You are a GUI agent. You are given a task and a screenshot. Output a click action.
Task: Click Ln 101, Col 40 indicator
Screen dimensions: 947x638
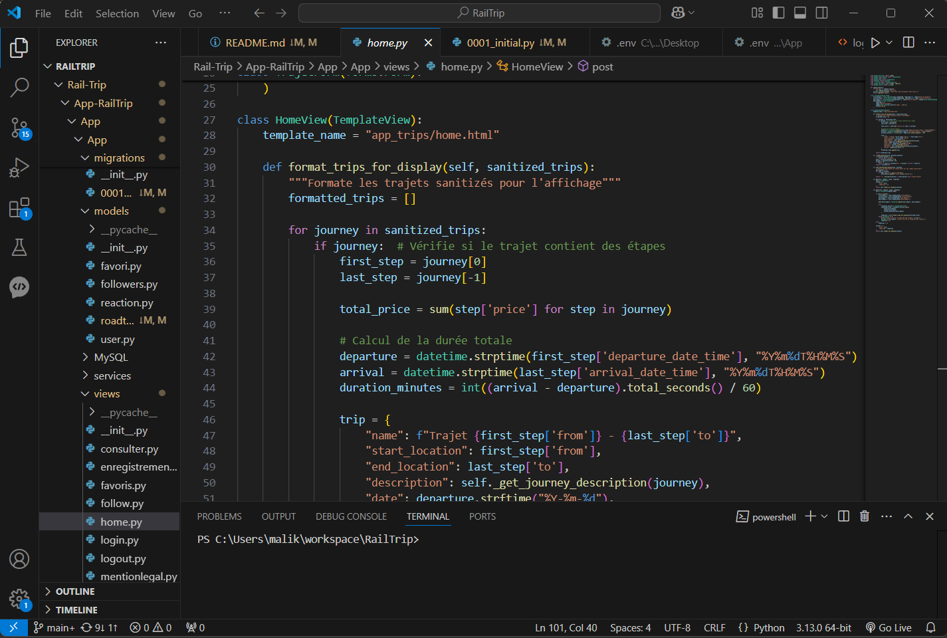(x=566, y=628)
